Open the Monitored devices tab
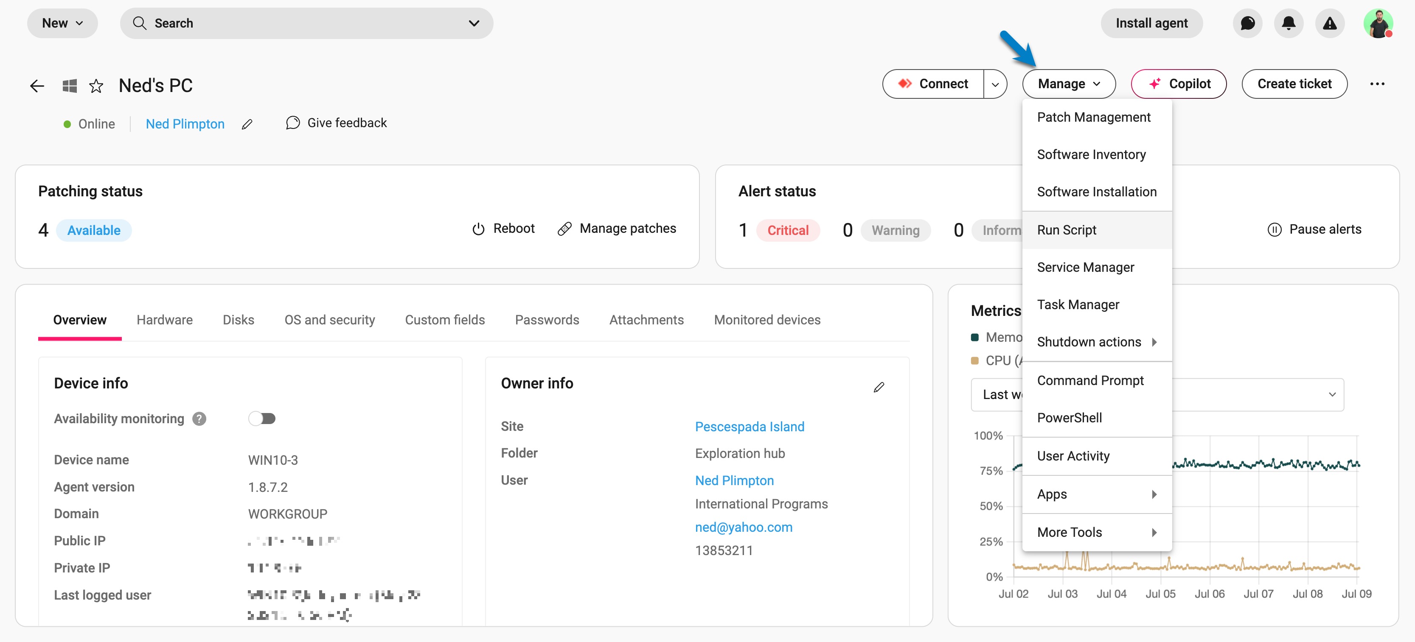Screen dimensions: 1415x642 click(767, 320)
